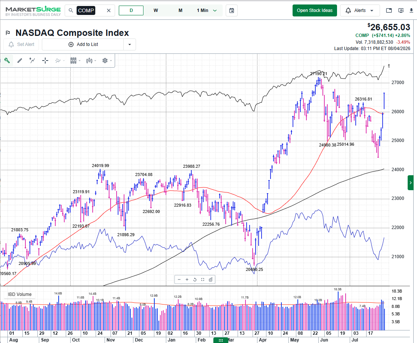Click the chart settings gear icon

105,61
